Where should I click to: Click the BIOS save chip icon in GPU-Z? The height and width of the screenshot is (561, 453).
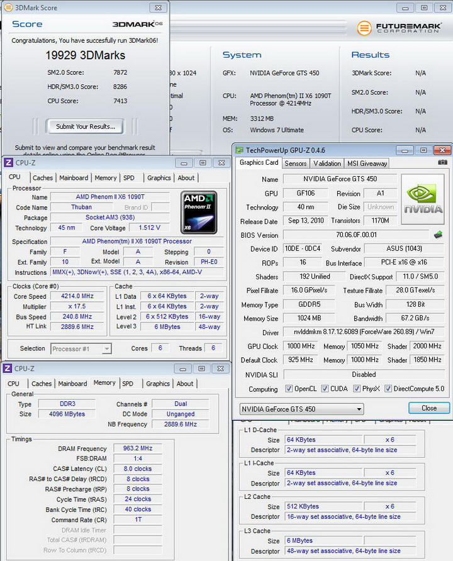[x=438, y=235]
